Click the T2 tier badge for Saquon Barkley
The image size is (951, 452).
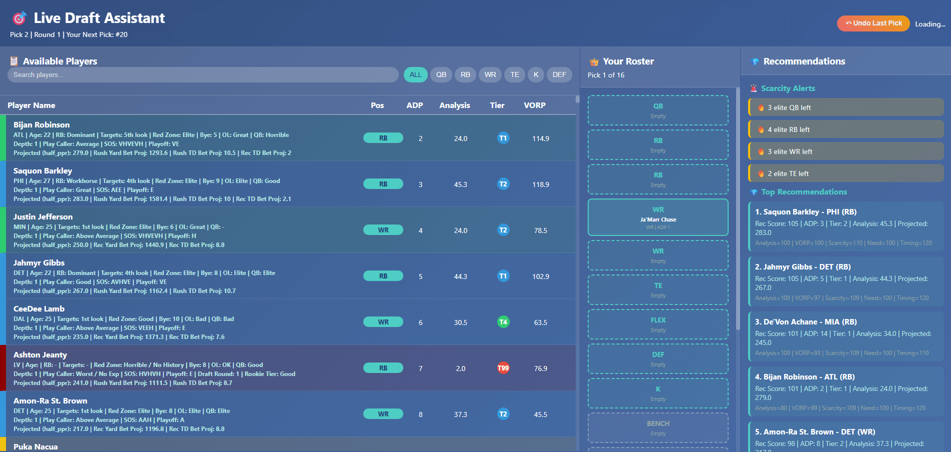503,184
